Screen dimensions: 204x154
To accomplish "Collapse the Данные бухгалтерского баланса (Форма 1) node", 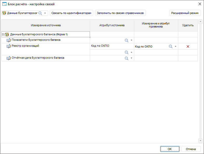I will 3,34.
